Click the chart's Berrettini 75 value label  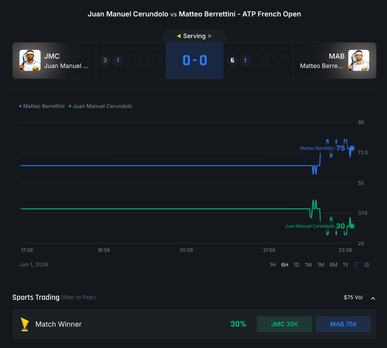coord(341,148)
